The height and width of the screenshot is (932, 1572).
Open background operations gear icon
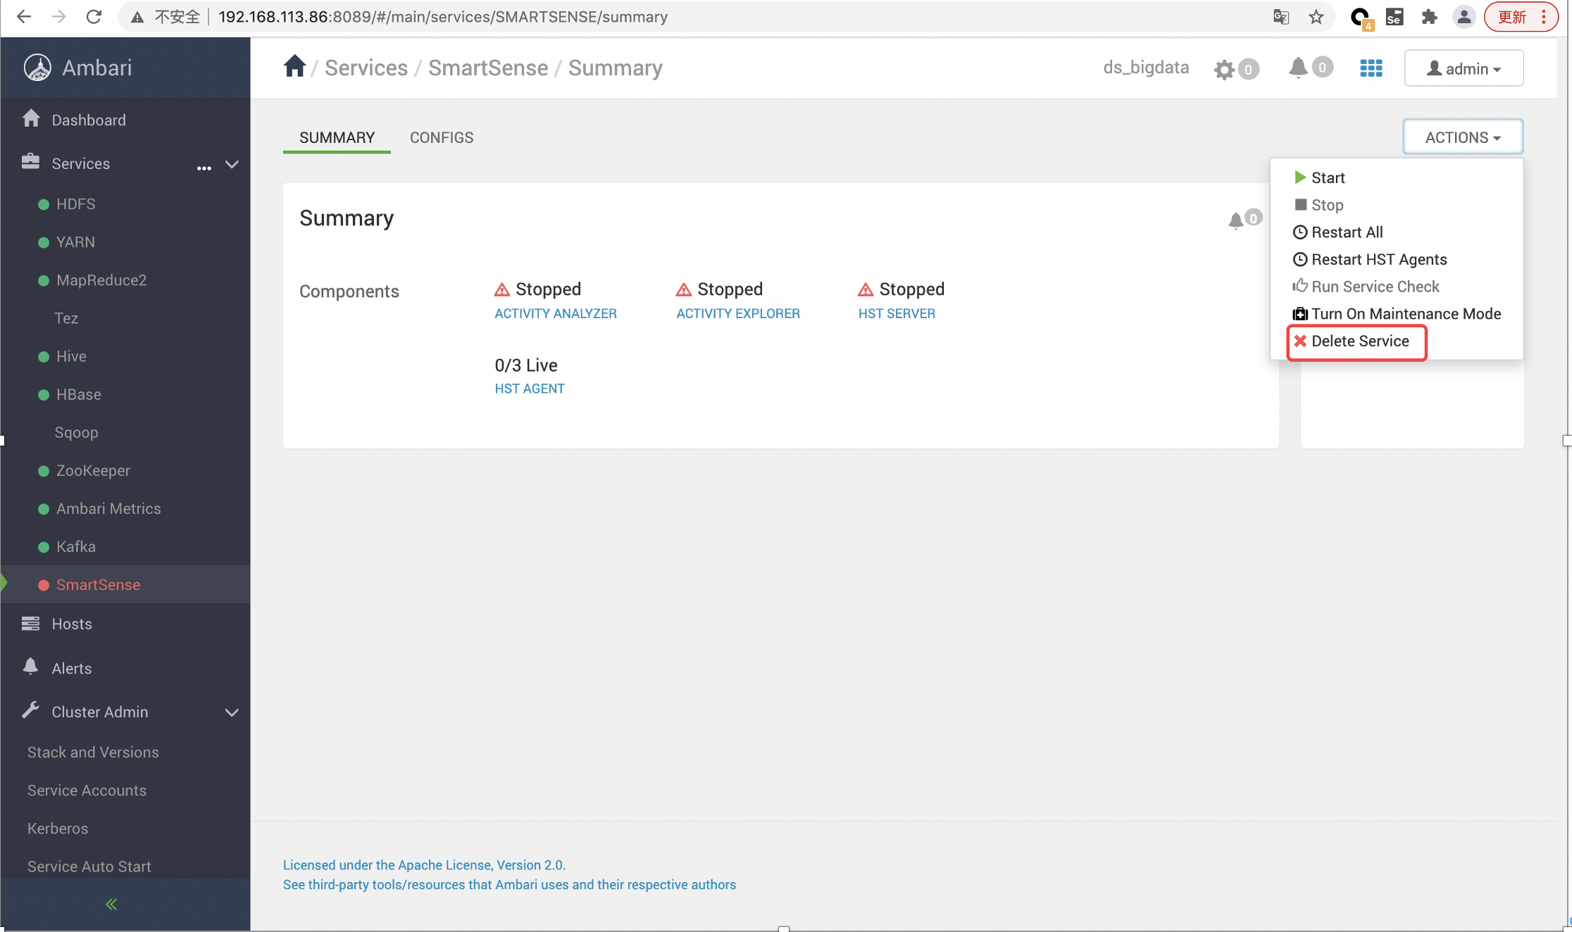tap(1225, 69)
